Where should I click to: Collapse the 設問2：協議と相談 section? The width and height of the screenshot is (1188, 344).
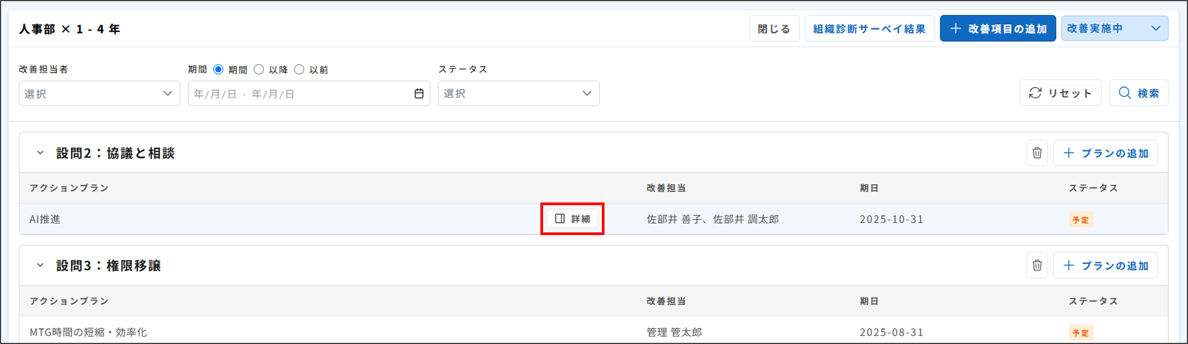point(40,153)
